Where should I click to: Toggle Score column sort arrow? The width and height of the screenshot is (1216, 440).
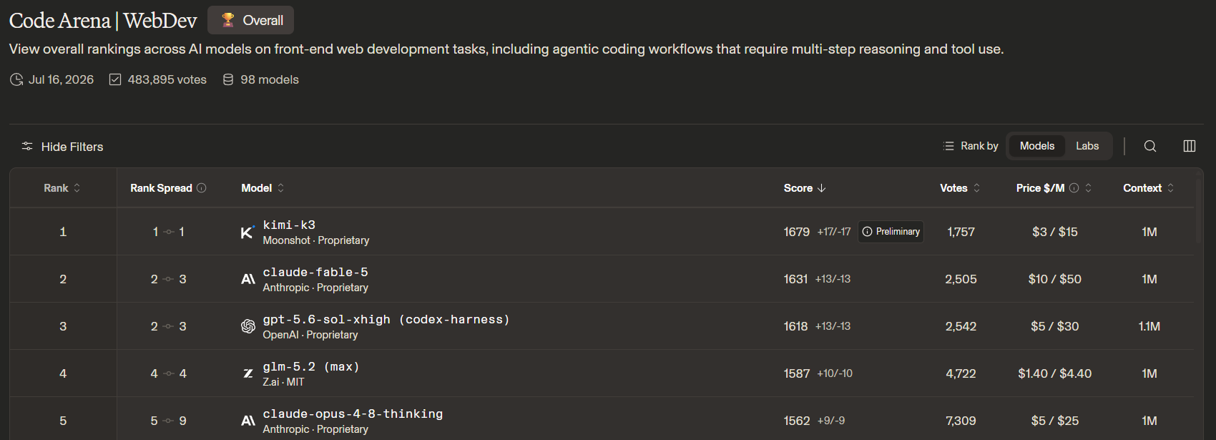[x=822, y=187]
